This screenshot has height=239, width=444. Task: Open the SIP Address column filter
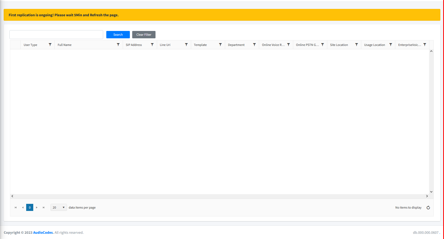tap(152, 45)
